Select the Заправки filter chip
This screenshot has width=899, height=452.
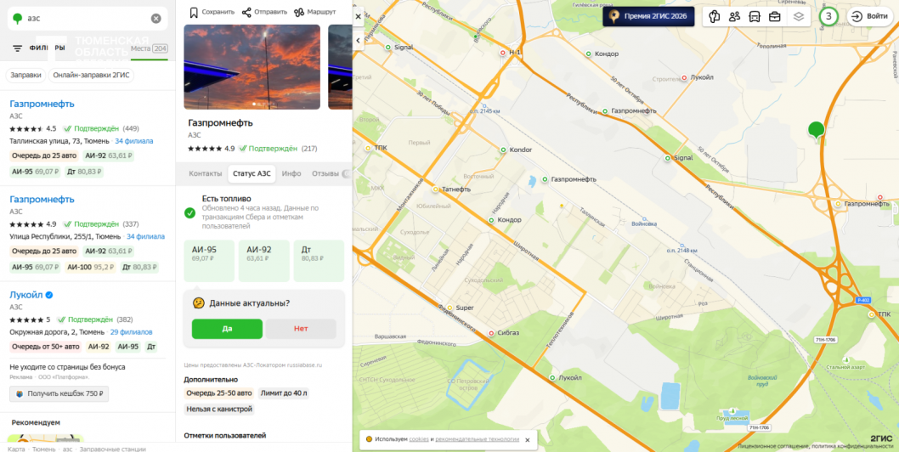click(x=25, y=76)
